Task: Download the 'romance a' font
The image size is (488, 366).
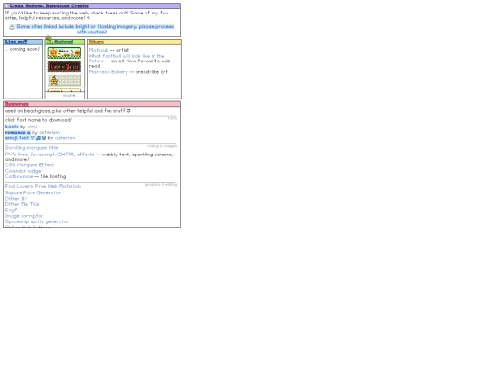Action: click(x=18, y=132)
